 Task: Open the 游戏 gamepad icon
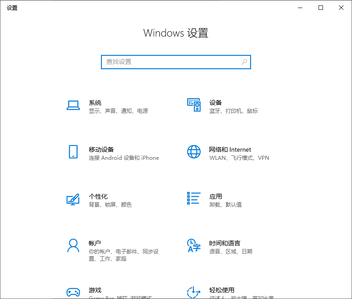click(x=73, y=292)
